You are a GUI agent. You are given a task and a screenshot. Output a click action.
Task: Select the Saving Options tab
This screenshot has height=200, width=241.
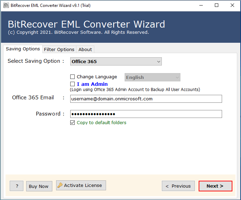pos(23,49)
